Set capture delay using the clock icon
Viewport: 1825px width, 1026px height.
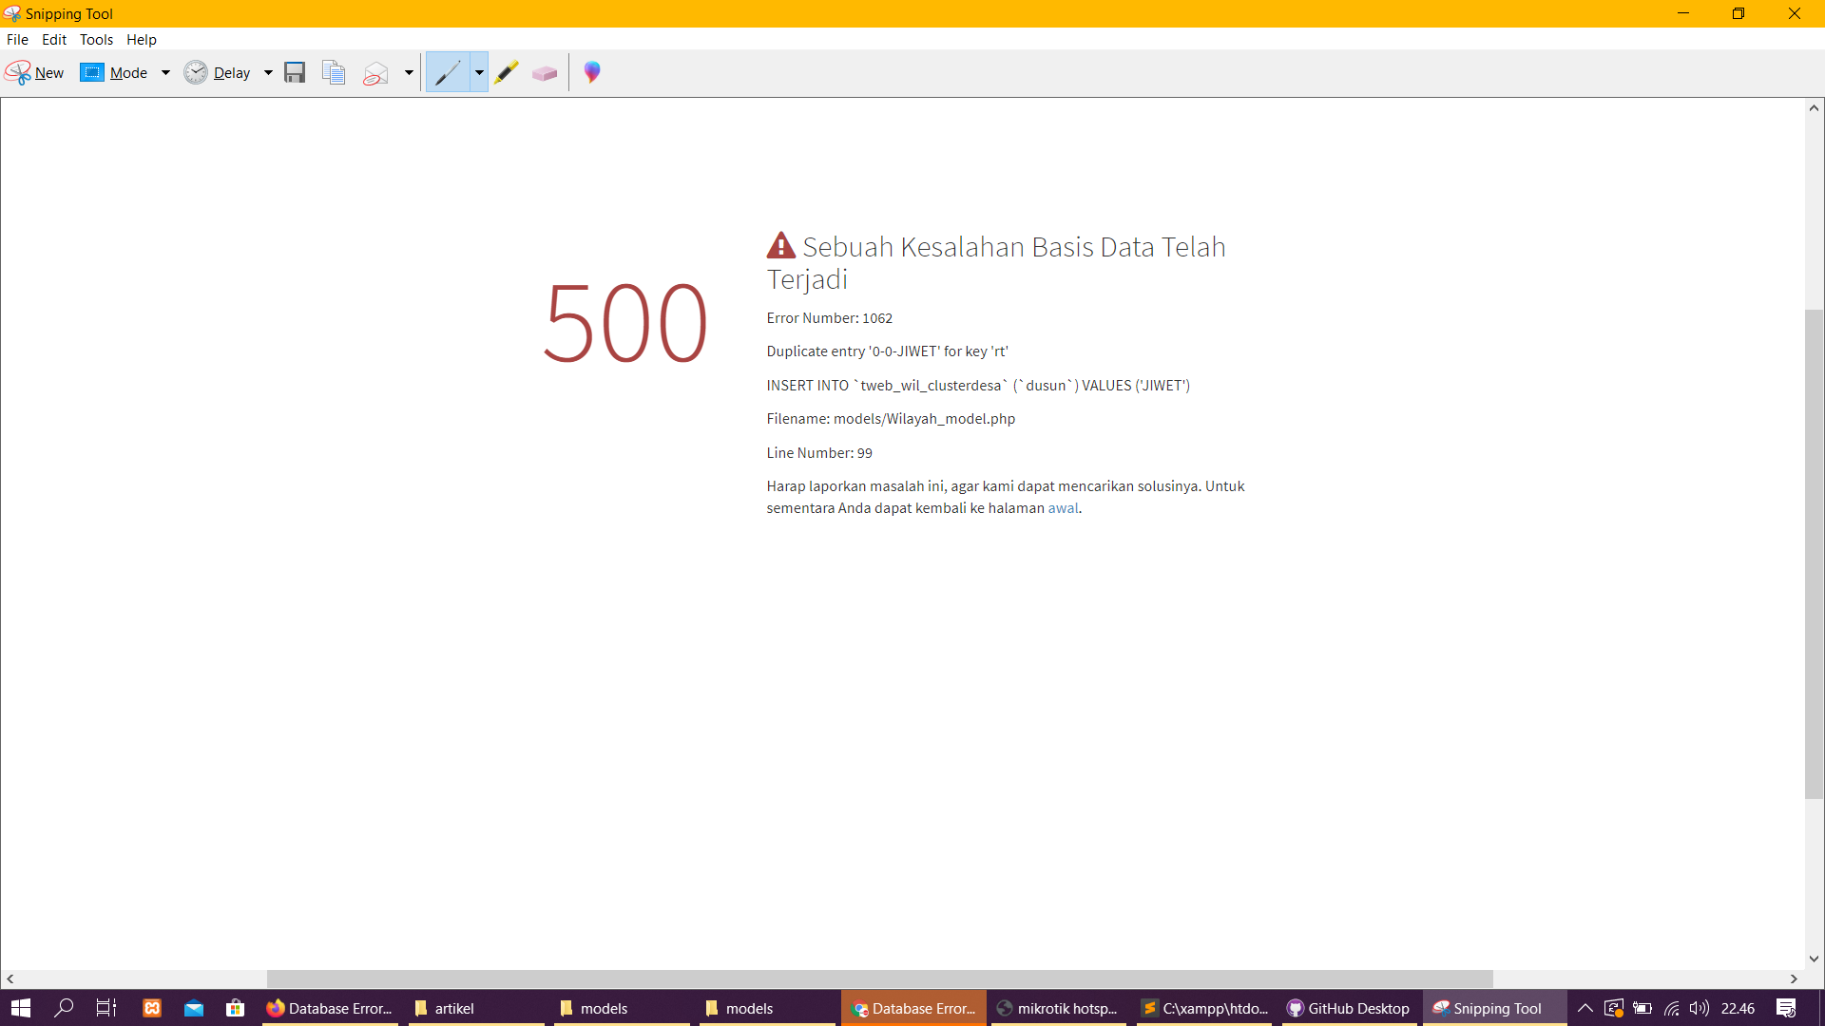pos(196,72)
